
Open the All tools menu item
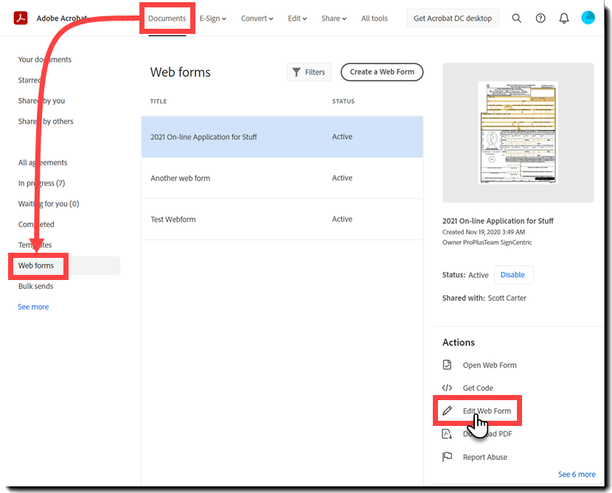tap(374, 18)
